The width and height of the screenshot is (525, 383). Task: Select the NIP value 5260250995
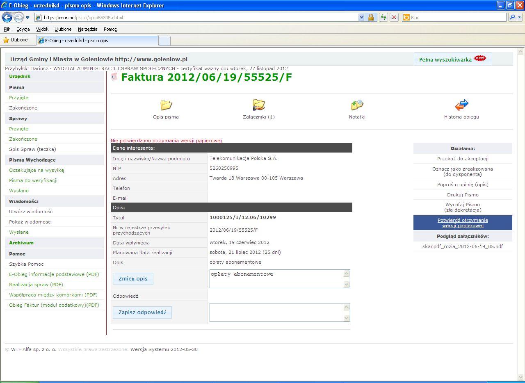[x=224, y=168]
